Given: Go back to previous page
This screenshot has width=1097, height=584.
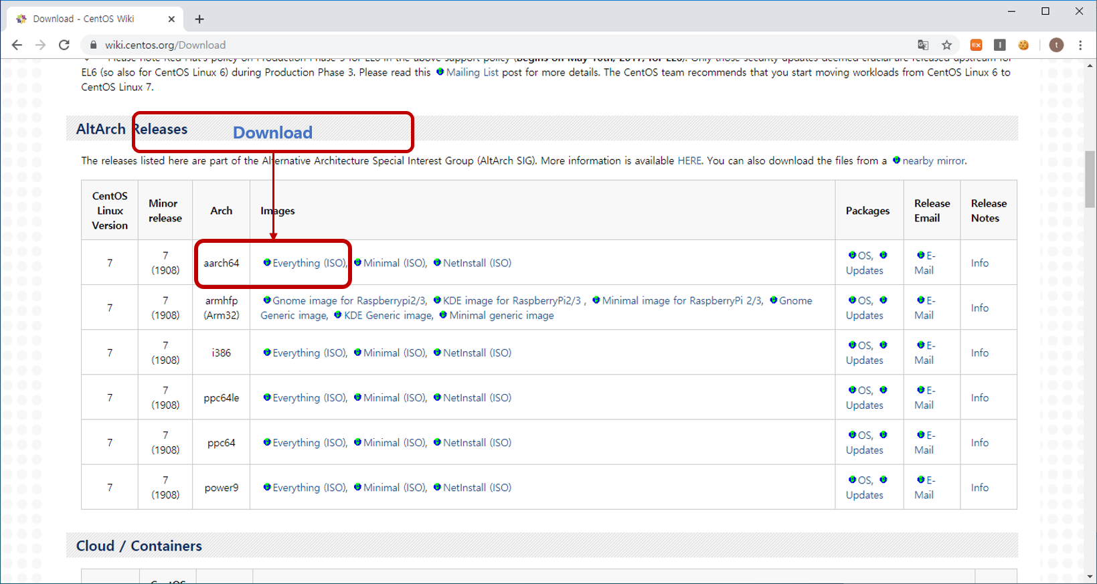Looking at the screenshot, I should click(x=17, y=45).
